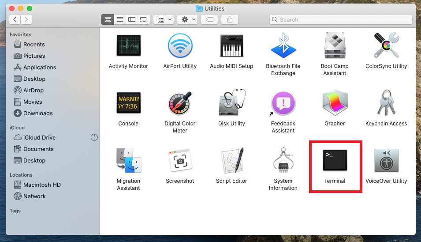
Task: Select the Grapher app icon
Action: [335, 103]
